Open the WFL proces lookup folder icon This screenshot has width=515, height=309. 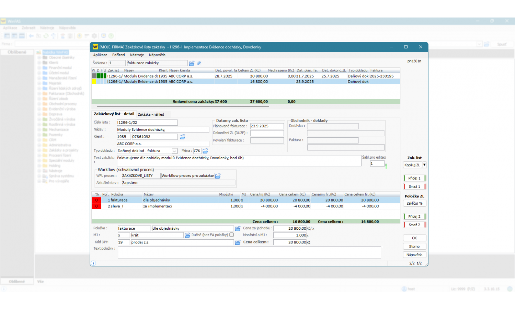tap(218, 176)
